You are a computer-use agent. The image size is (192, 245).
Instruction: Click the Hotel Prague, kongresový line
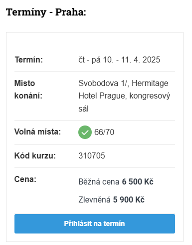124,96
